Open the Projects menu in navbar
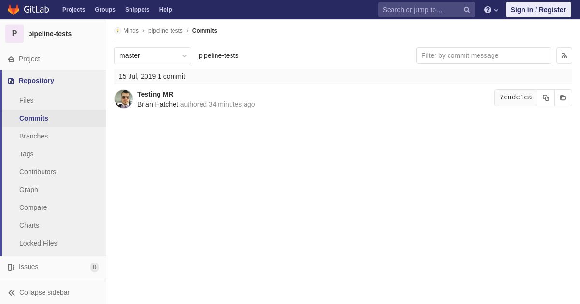Viewport: 580px width, 304px height. [73, 10]
